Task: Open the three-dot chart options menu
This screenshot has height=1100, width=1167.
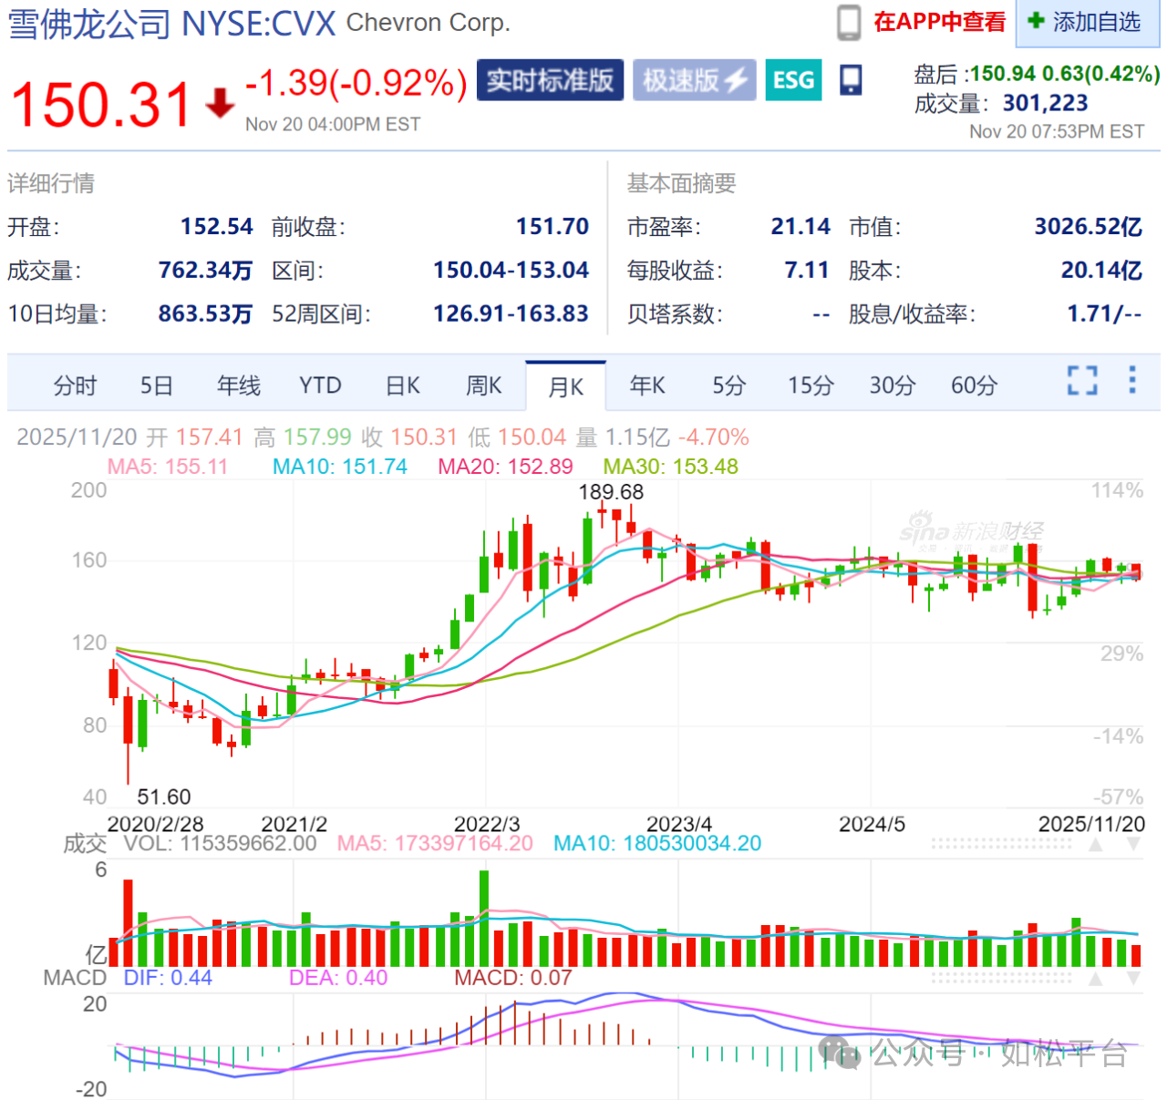Action: pyautogui.click(x=1132, y=380)
